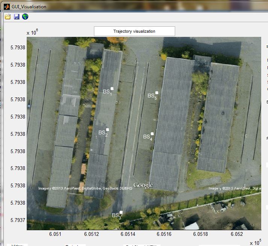Click the GUI_Visualisation window title
The image size is (268, 246).
[29, 6]
